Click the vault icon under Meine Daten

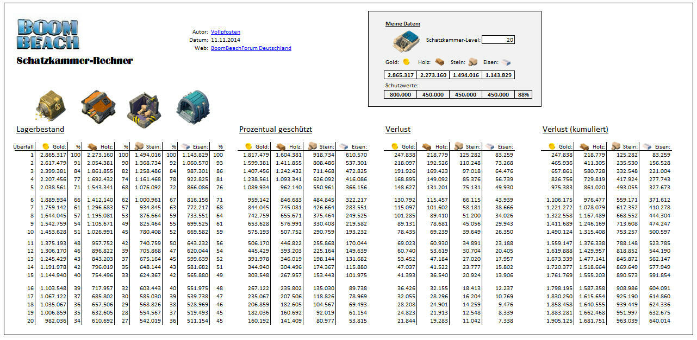(406, 41)
